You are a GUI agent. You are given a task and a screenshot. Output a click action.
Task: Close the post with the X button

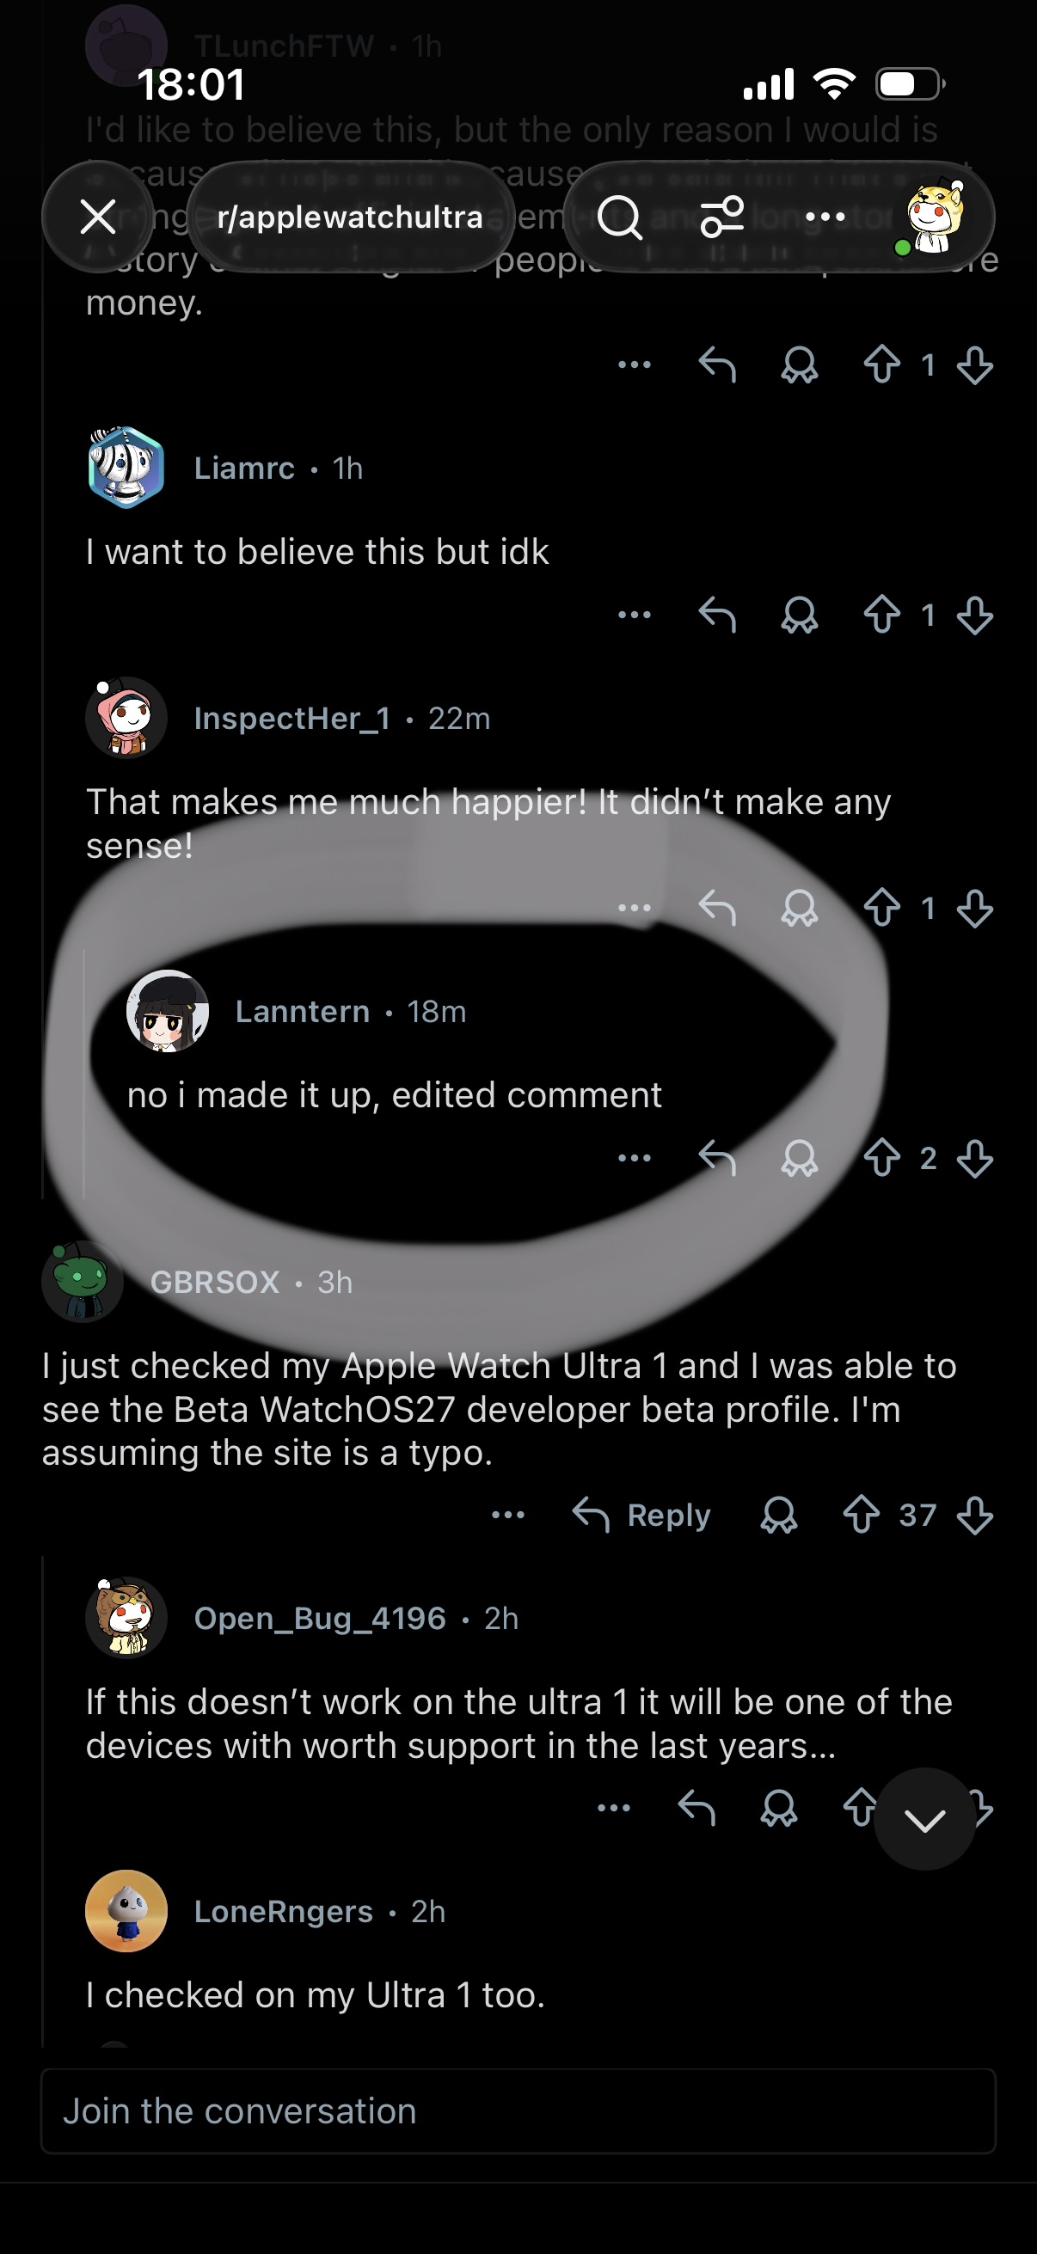pyautogui.click(x=98, y=216)
